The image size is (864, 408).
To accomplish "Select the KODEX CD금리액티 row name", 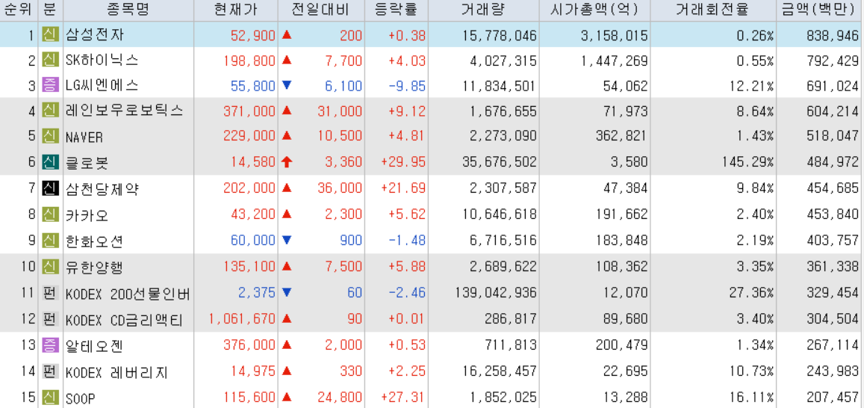I will click(124, 320).
